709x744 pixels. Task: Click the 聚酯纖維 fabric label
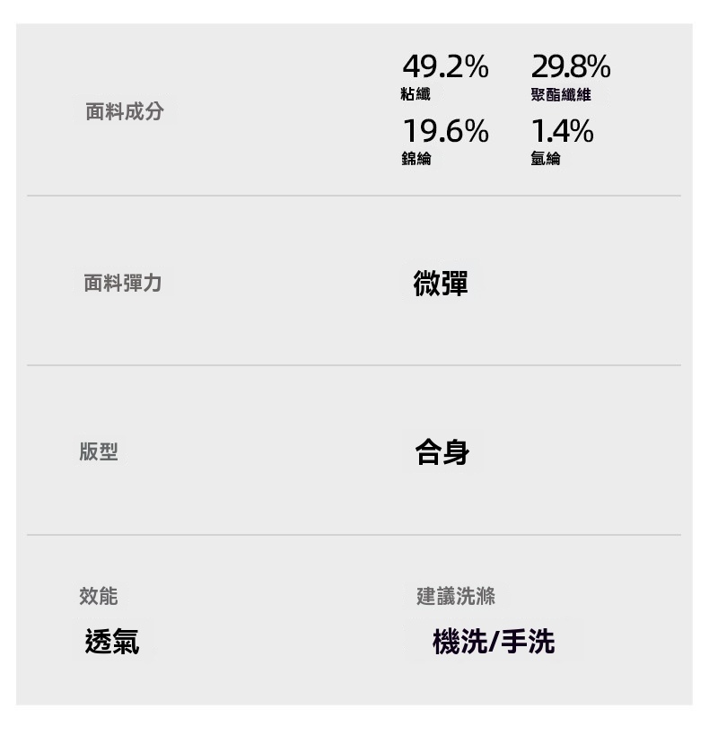(561, 94)
